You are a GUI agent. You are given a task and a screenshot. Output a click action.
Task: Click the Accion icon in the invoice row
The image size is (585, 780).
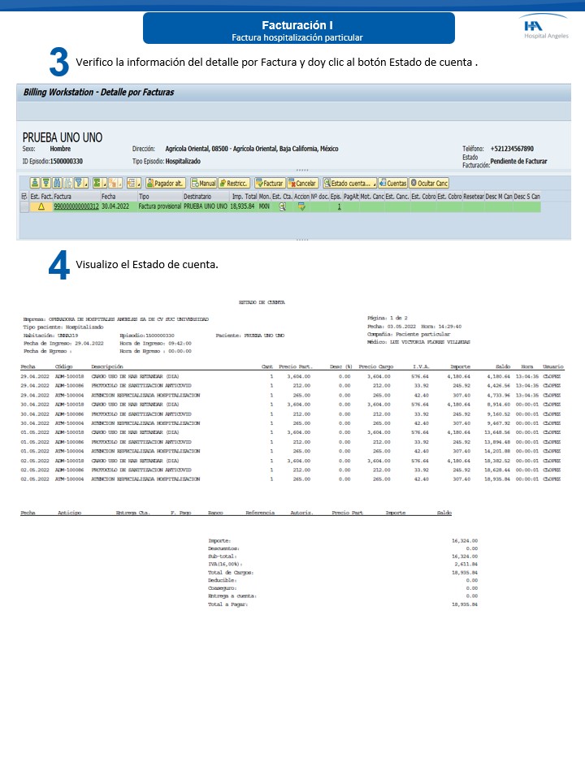302,207
